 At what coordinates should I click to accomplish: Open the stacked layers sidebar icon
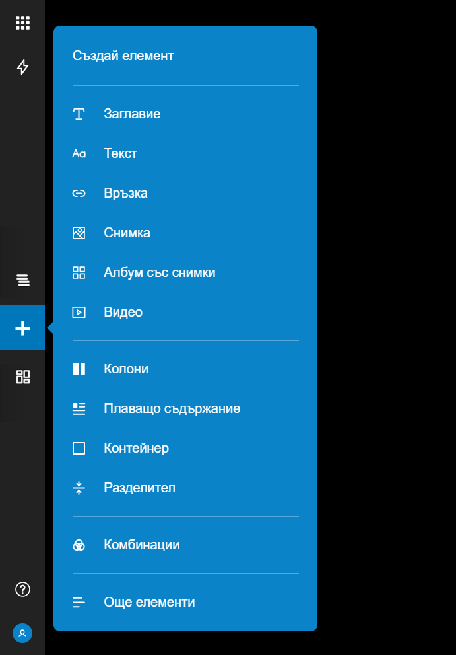coord(23,280)
